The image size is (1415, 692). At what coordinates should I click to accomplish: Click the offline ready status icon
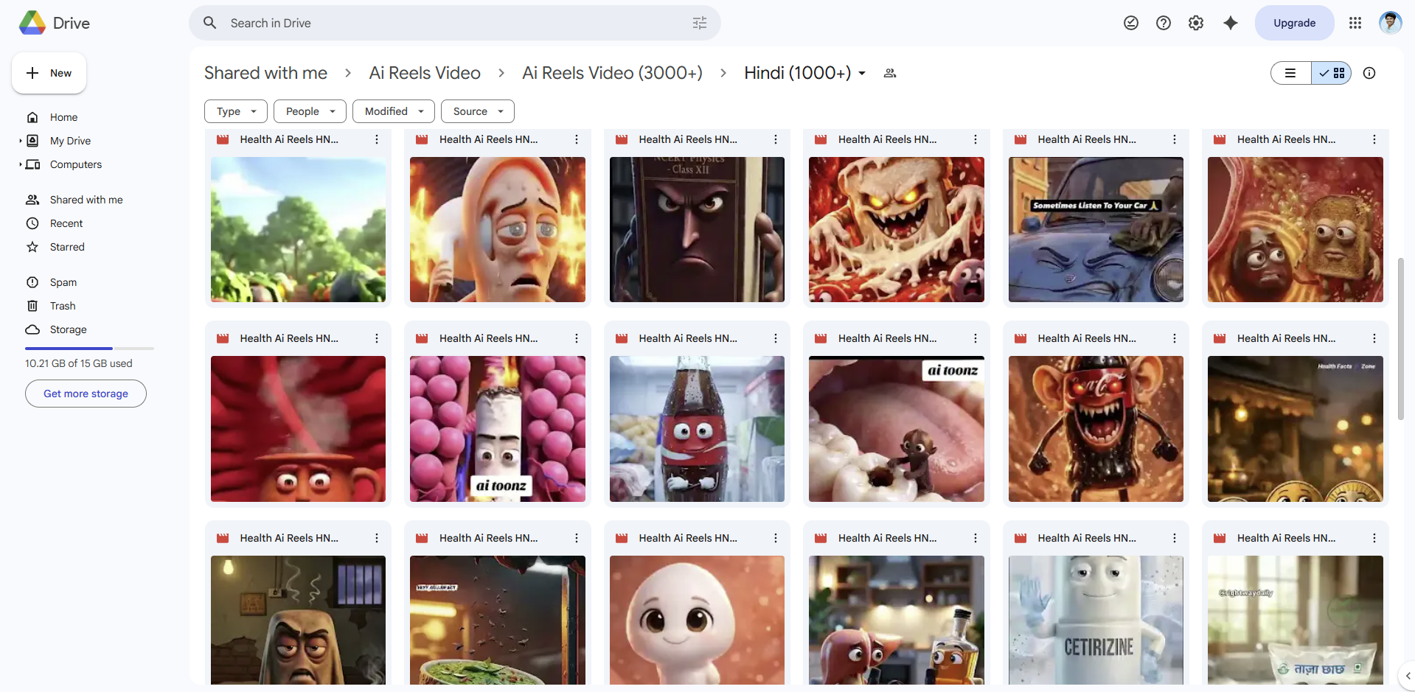[1130, 23]
